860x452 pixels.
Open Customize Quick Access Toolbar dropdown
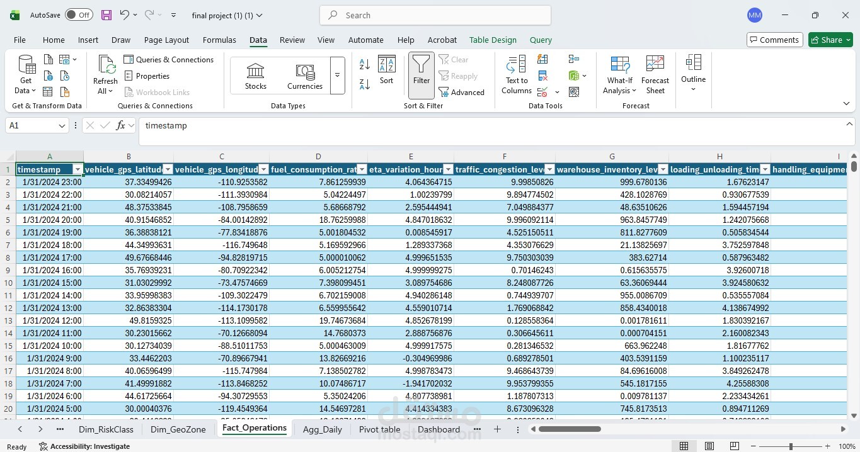click(x=174, y=15)
